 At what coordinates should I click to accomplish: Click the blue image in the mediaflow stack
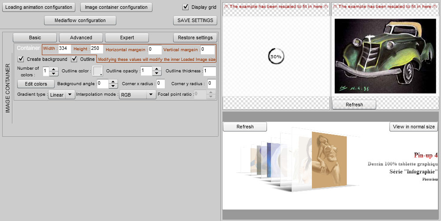[x=269, y=160]
